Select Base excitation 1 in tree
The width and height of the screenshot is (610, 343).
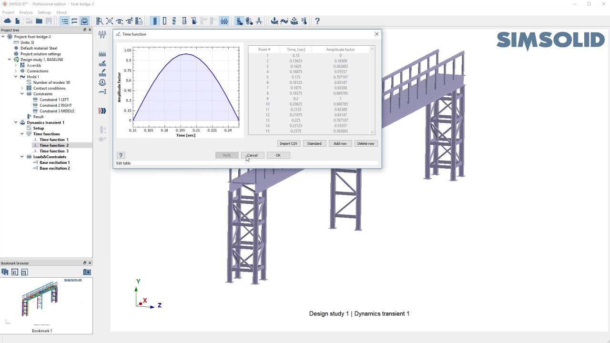pos(54,162)
